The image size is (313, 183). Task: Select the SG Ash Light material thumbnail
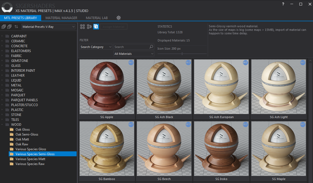(x=279, y=87)
